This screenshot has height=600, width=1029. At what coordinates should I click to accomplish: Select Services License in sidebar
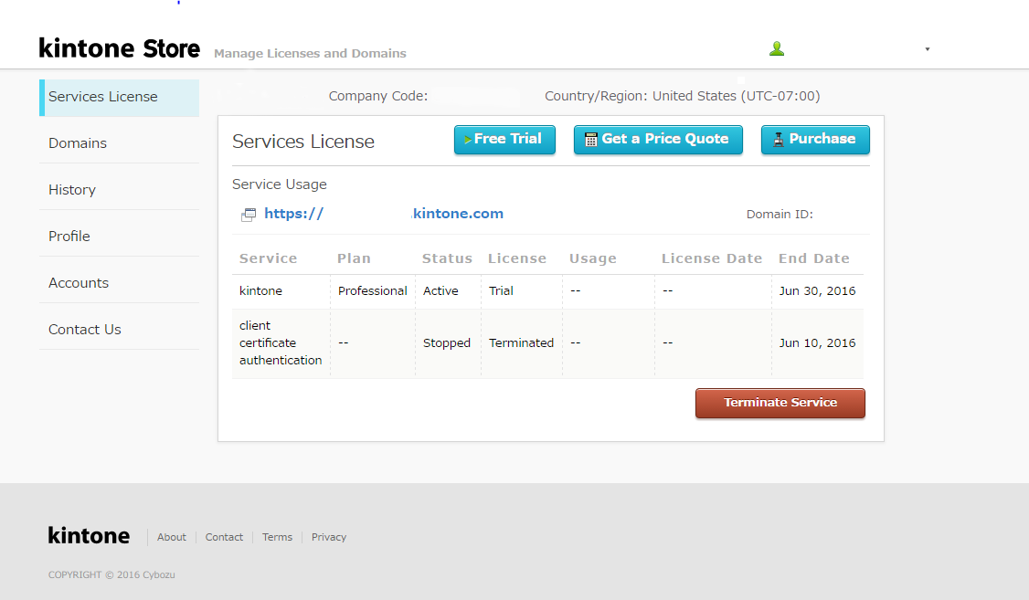[120, 98]
